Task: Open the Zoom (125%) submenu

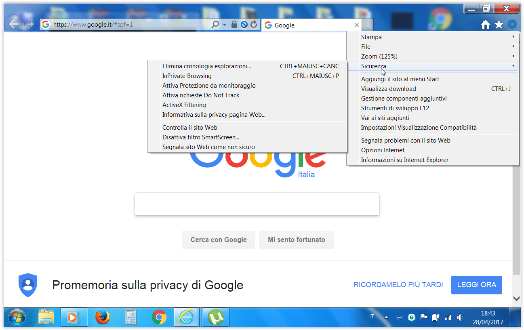Action: tap(433, 56)
